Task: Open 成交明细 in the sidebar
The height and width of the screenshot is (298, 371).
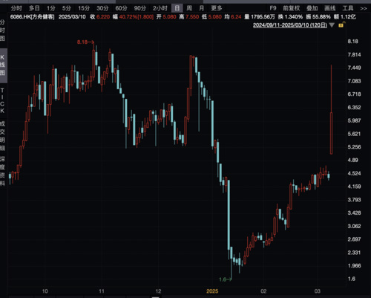Action: coord(2,136)
